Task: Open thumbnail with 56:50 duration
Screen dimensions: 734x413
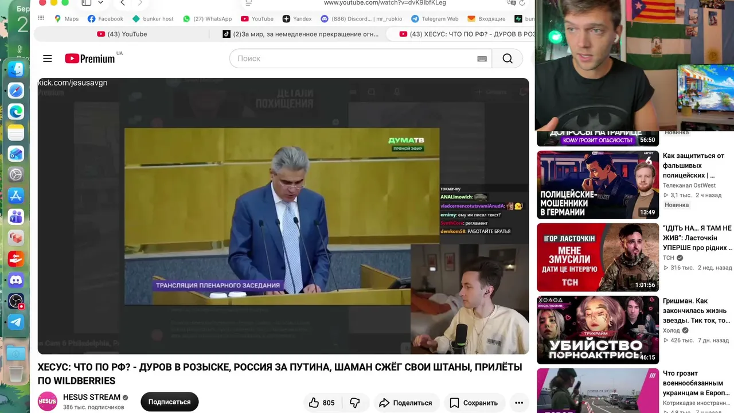Action: click(598, 138)
